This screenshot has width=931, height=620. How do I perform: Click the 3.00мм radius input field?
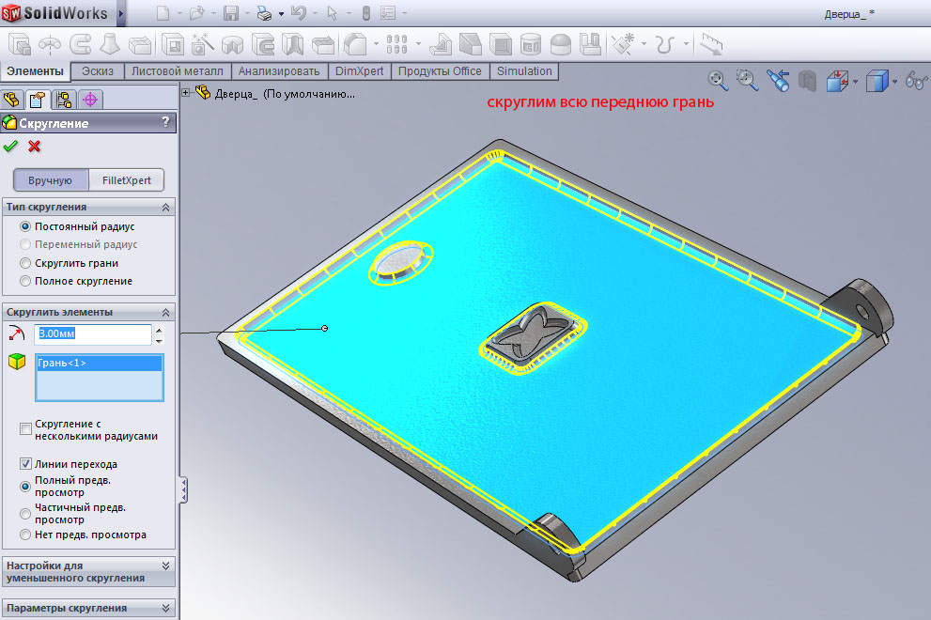[x=91, y=334]
